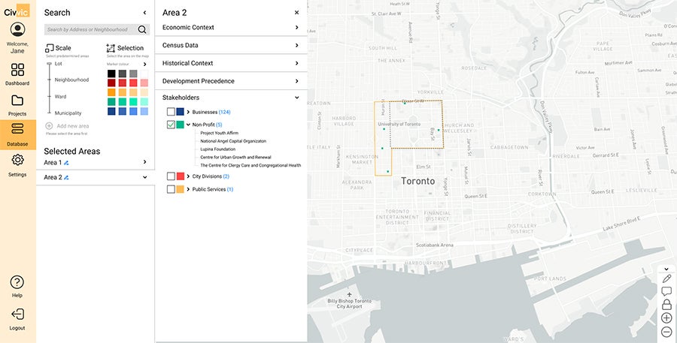The height and width of the screenshot is (343, 677).
Task: Open Settings gear in sidebar
Action: pos(17,160)
